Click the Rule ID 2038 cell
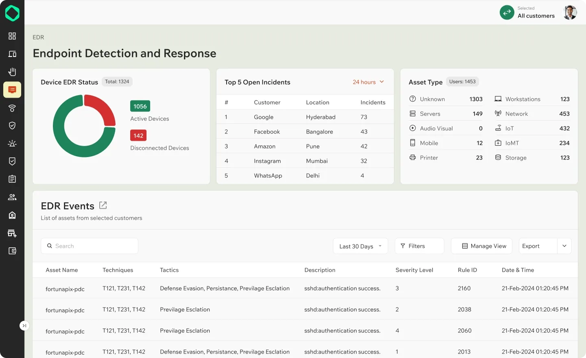586x358 pixels. pos(464,309)
